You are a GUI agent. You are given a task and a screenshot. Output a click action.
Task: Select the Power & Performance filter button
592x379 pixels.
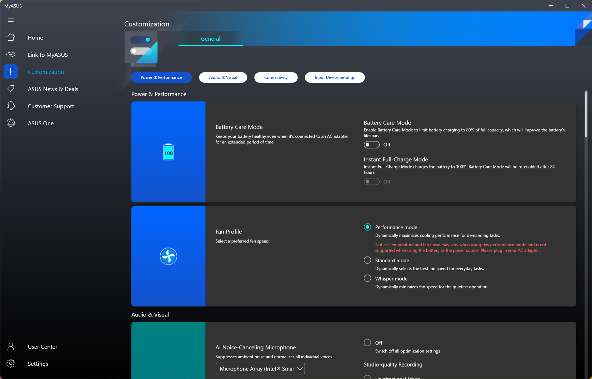click(x=161, y=77)
